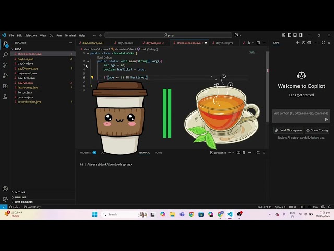The height and width of the screenshot is (251, 334).
Task: Go back with navigation arrow
Action: [x=94, y=35]
